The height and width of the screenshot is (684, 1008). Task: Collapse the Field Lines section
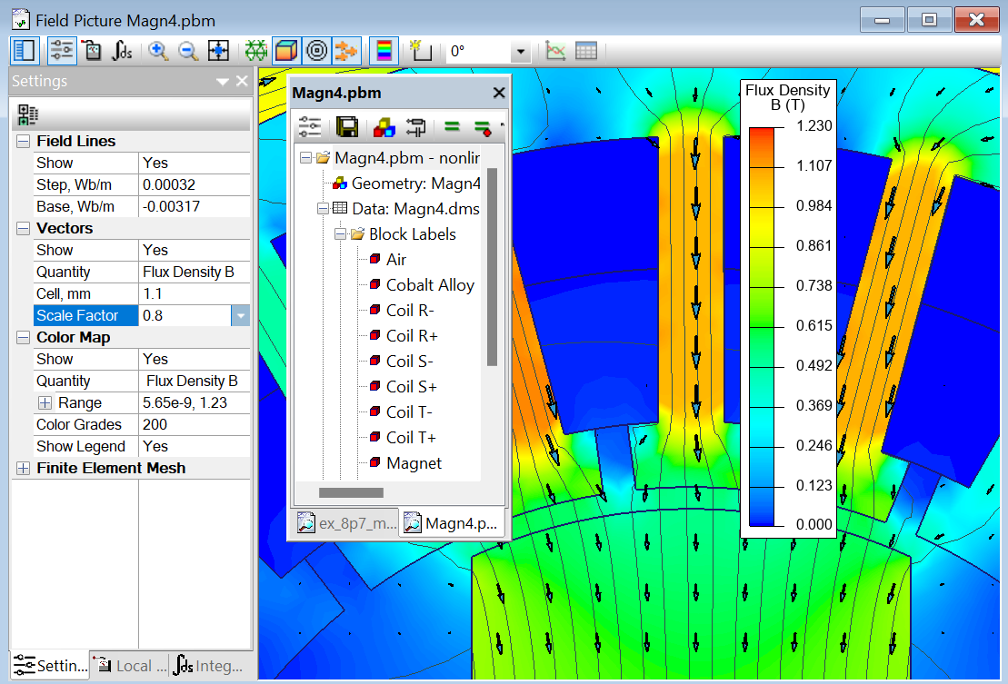23,142
